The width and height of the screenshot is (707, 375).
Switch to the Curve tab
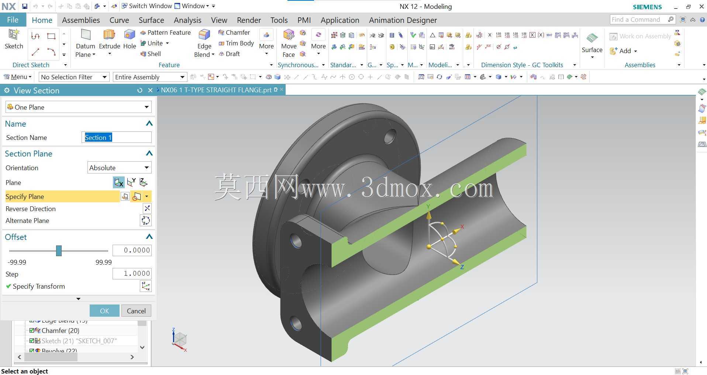(119, 20)
